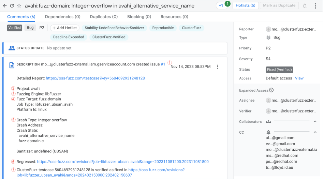Open the Duplicates (0) tab
This screenshot has width=323, height=179.
(104, 17)
